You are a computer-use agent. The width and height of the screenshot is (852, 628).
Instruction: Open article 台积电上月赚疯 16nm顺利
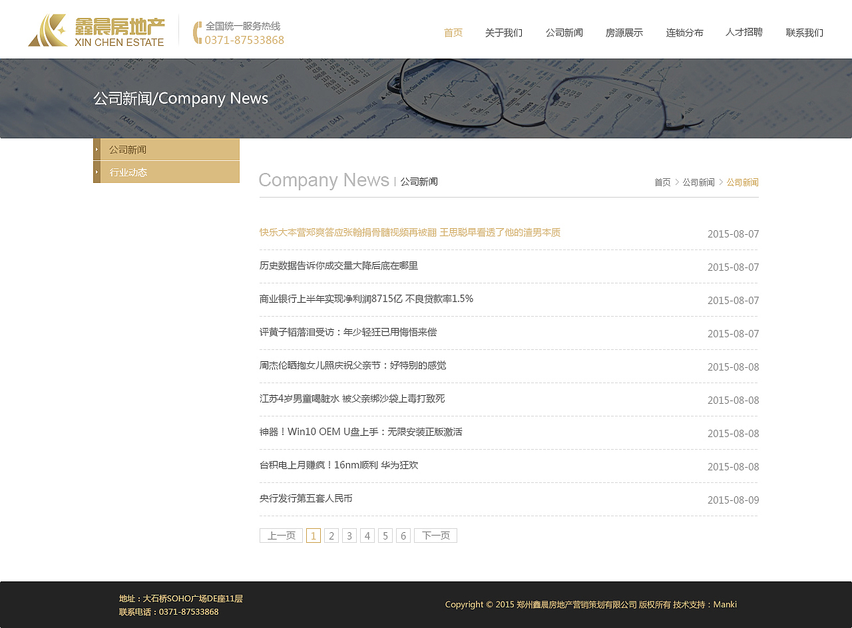[339, 465]
